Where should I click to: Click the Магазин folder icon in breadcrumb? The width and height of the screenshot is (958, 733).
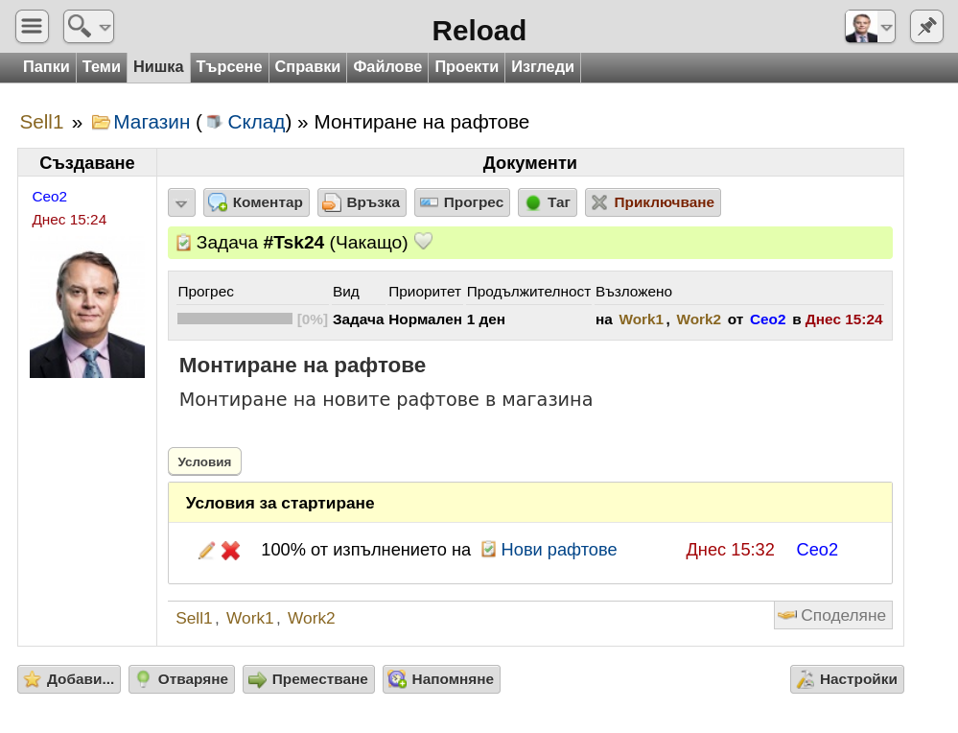(x=100, y=122)
